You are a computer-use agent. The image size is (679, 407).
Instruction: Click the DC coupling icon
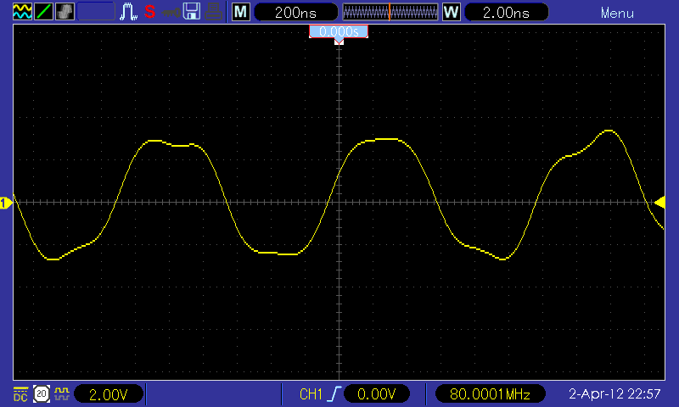[20, 394]
